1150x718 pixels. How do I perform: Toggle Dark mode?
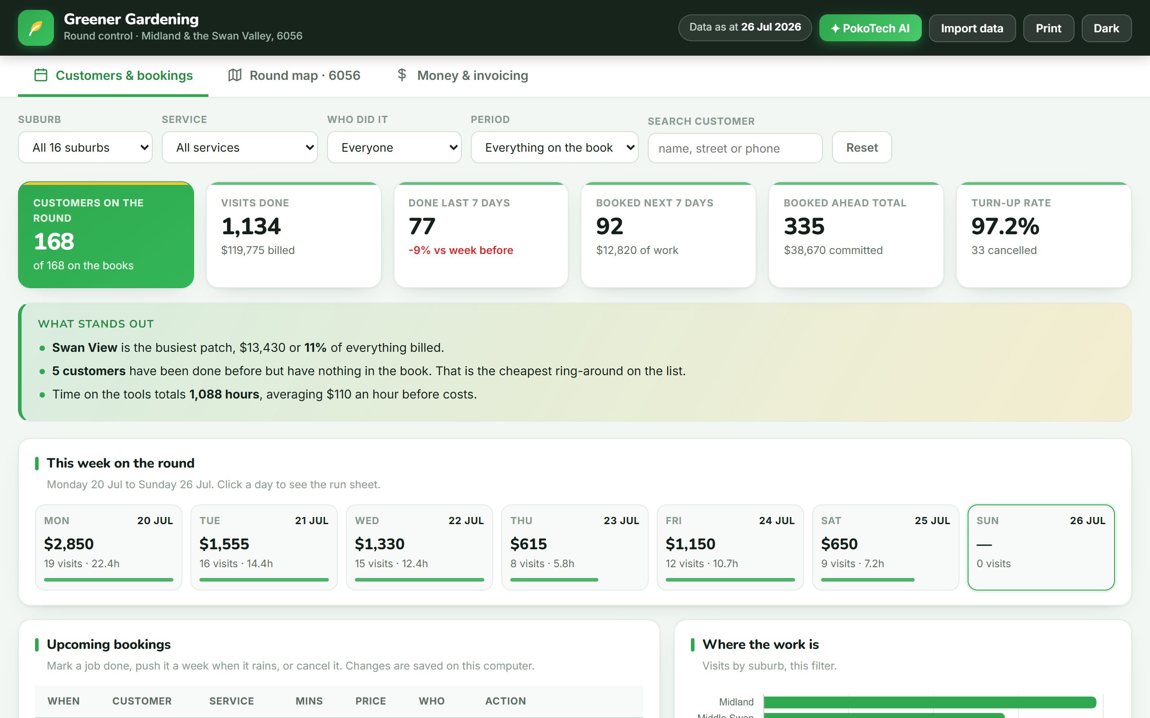1106,28
